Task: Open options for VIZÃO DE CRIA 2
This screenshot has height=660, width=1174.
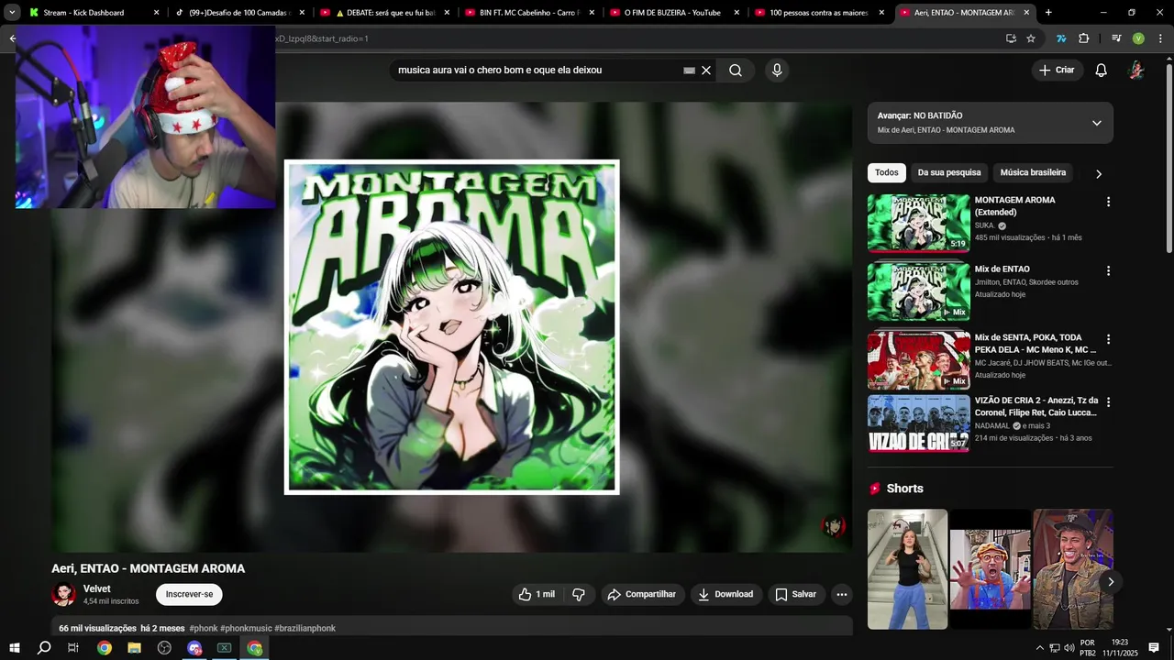Action: (x=1108, y=402)
